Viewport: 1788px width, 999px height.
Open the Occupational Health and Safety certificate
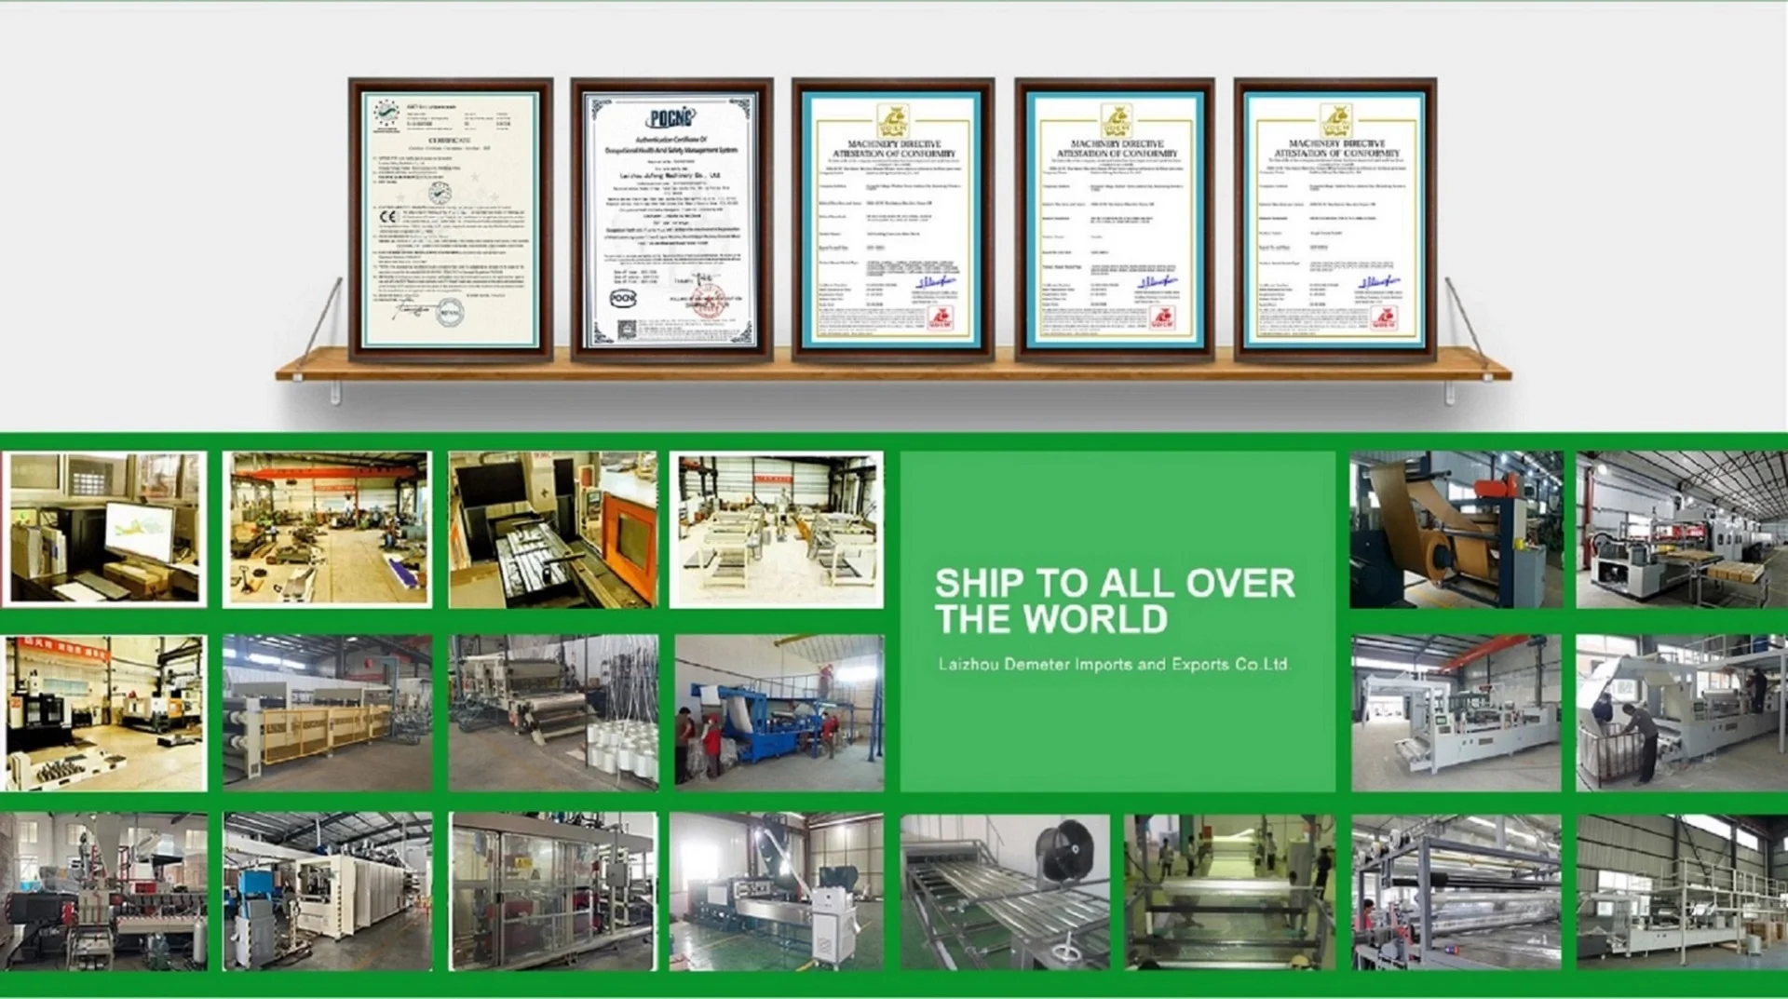(671, 220)
